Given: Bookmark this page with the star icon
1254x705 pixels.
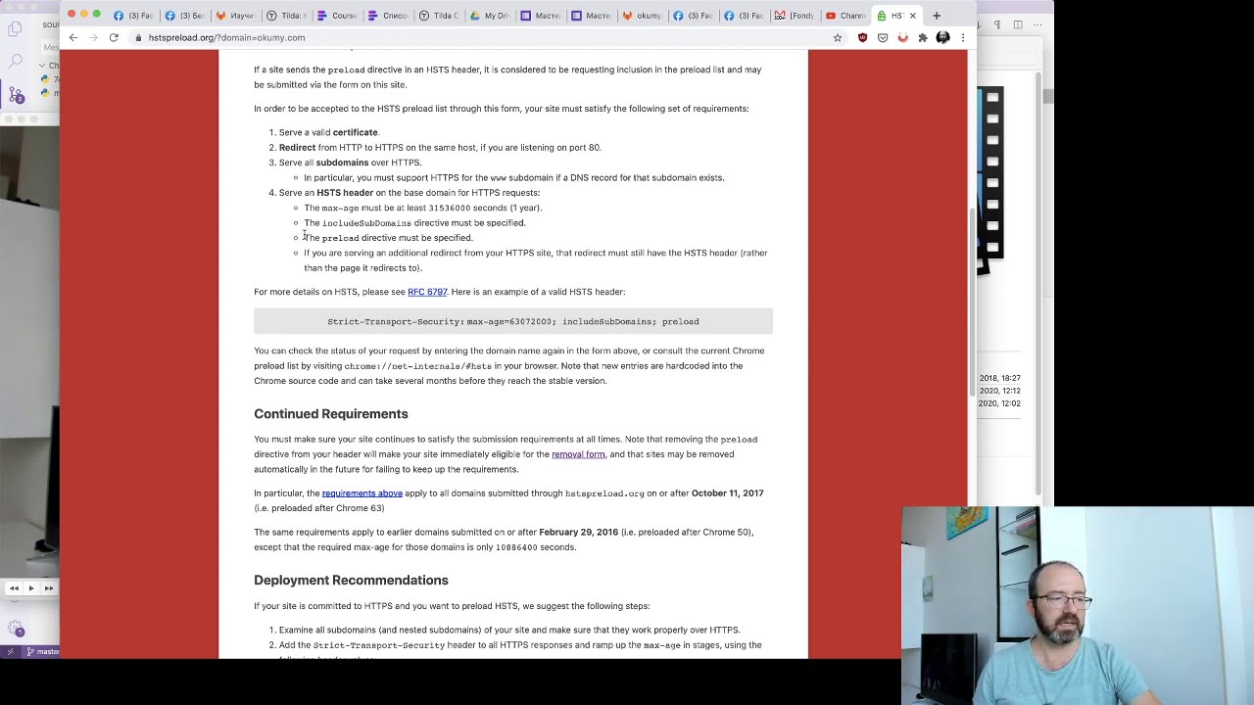Looking at the screenshot, I should (838, 37).
